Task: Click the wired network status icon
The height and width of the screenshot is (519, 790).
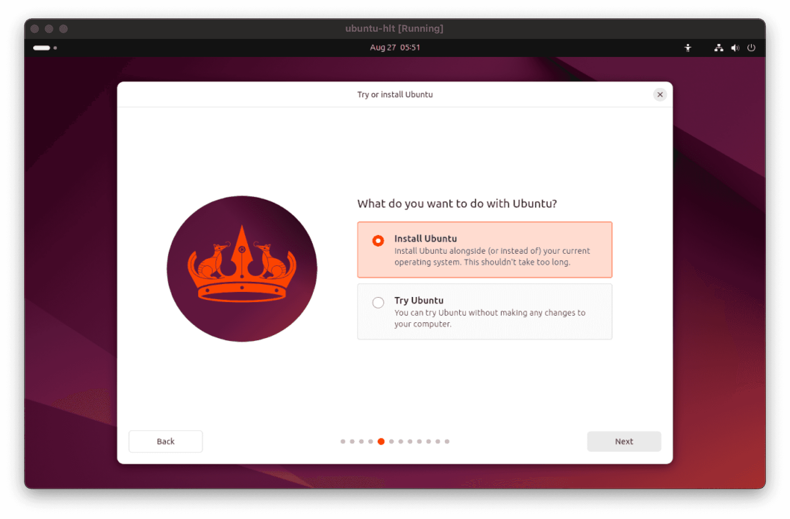Action: pos(719,48)
